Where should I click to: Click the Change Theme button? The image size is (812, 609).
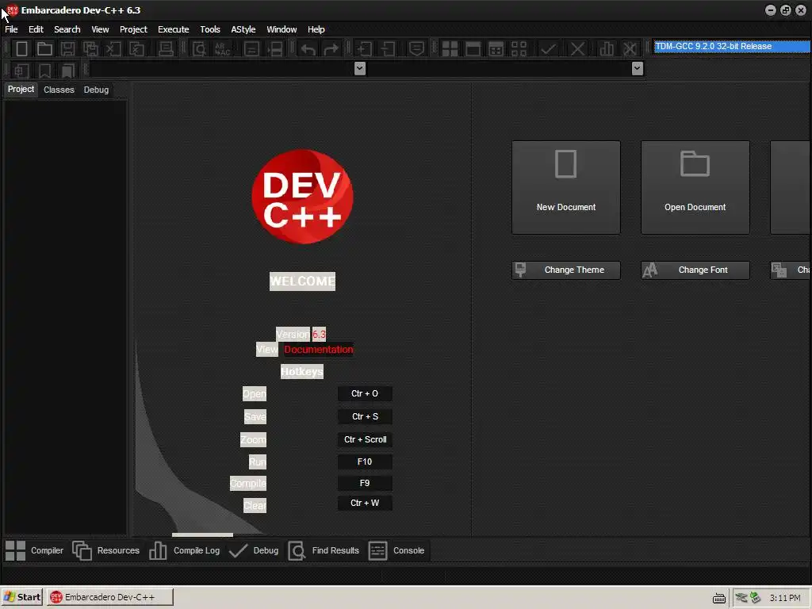pos(566,270)
